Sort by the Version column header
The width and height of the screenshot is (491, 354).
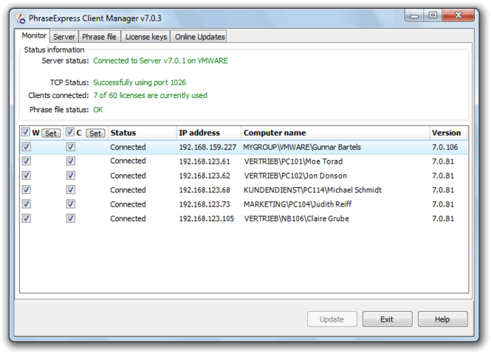448,133
